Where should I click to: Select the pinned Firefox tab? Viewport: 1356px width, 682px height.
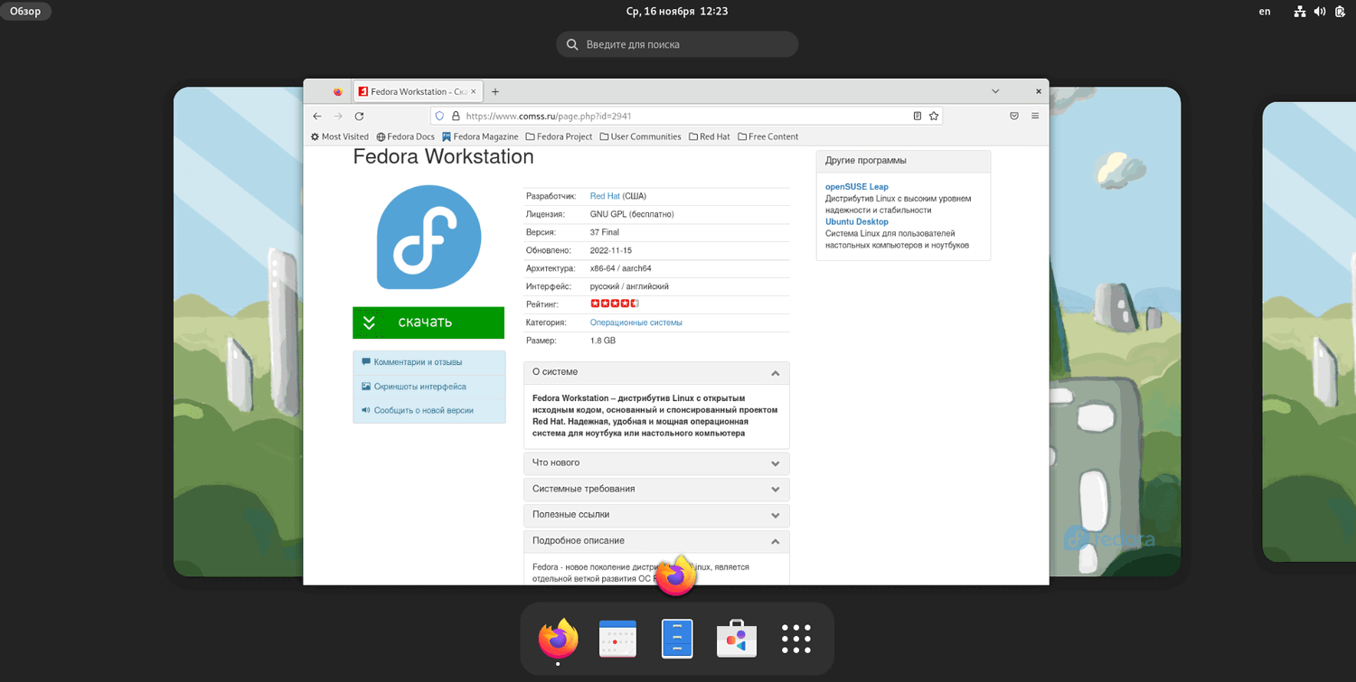338,91
